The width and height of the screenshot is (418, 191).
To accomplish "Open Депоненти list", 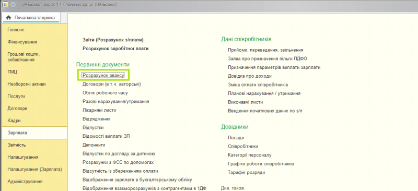I will (94, 145).
